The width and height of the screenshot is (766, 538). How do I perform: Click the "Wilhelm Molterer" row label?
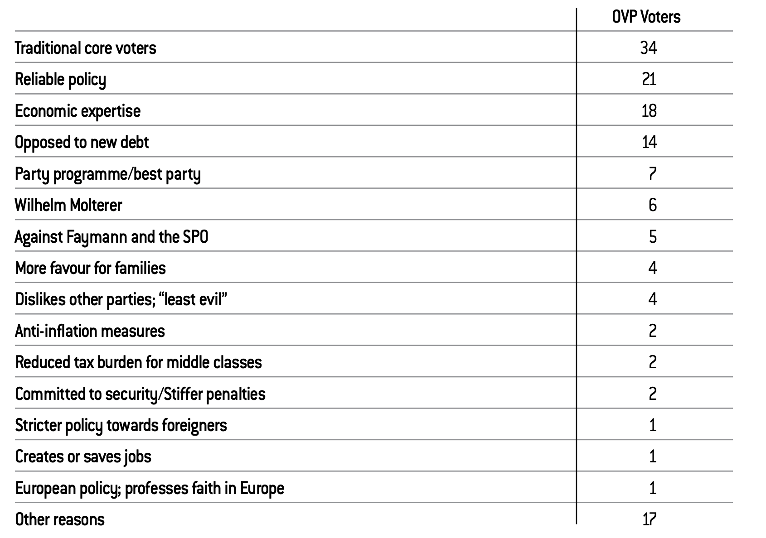tap(68, 206)
